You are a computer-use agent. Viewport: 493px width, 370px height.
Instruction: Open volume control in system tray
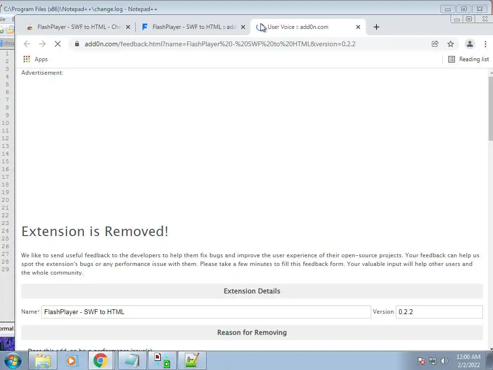point(444,361)
